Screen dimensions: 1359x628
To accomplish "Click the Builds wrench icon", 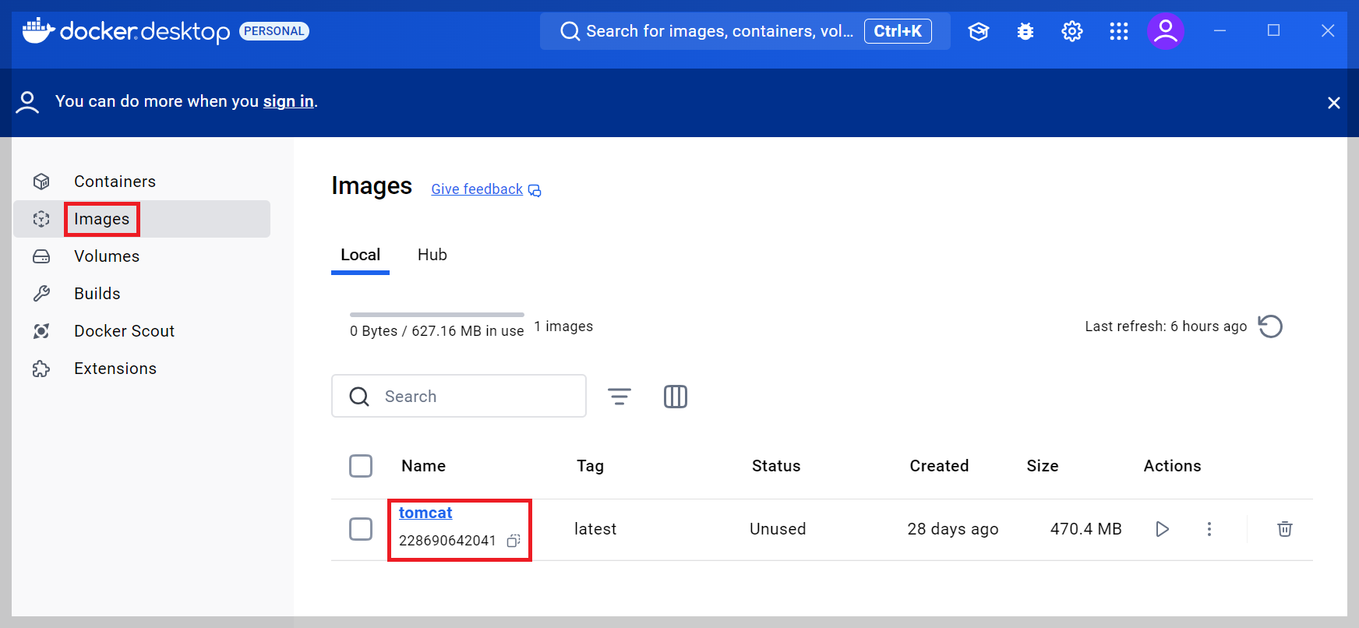I will point(41,294).
